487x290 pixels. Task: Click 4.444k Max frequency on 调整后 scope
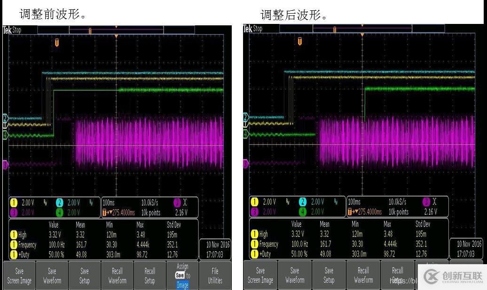click(391, 244)
